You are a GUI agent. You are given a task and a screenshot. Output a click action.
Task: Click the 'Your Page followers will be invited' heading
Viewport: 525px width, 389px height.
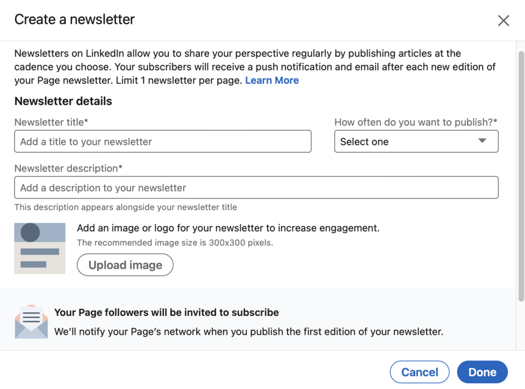167,312
